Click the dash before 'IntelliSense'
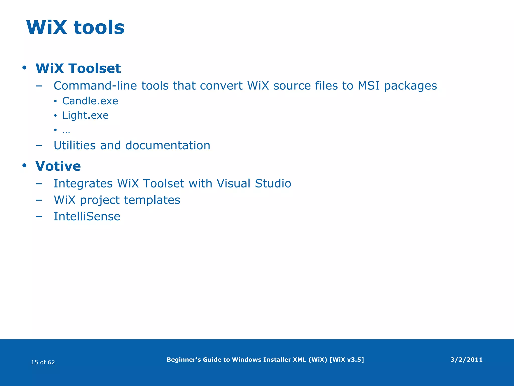 [39, 217]
